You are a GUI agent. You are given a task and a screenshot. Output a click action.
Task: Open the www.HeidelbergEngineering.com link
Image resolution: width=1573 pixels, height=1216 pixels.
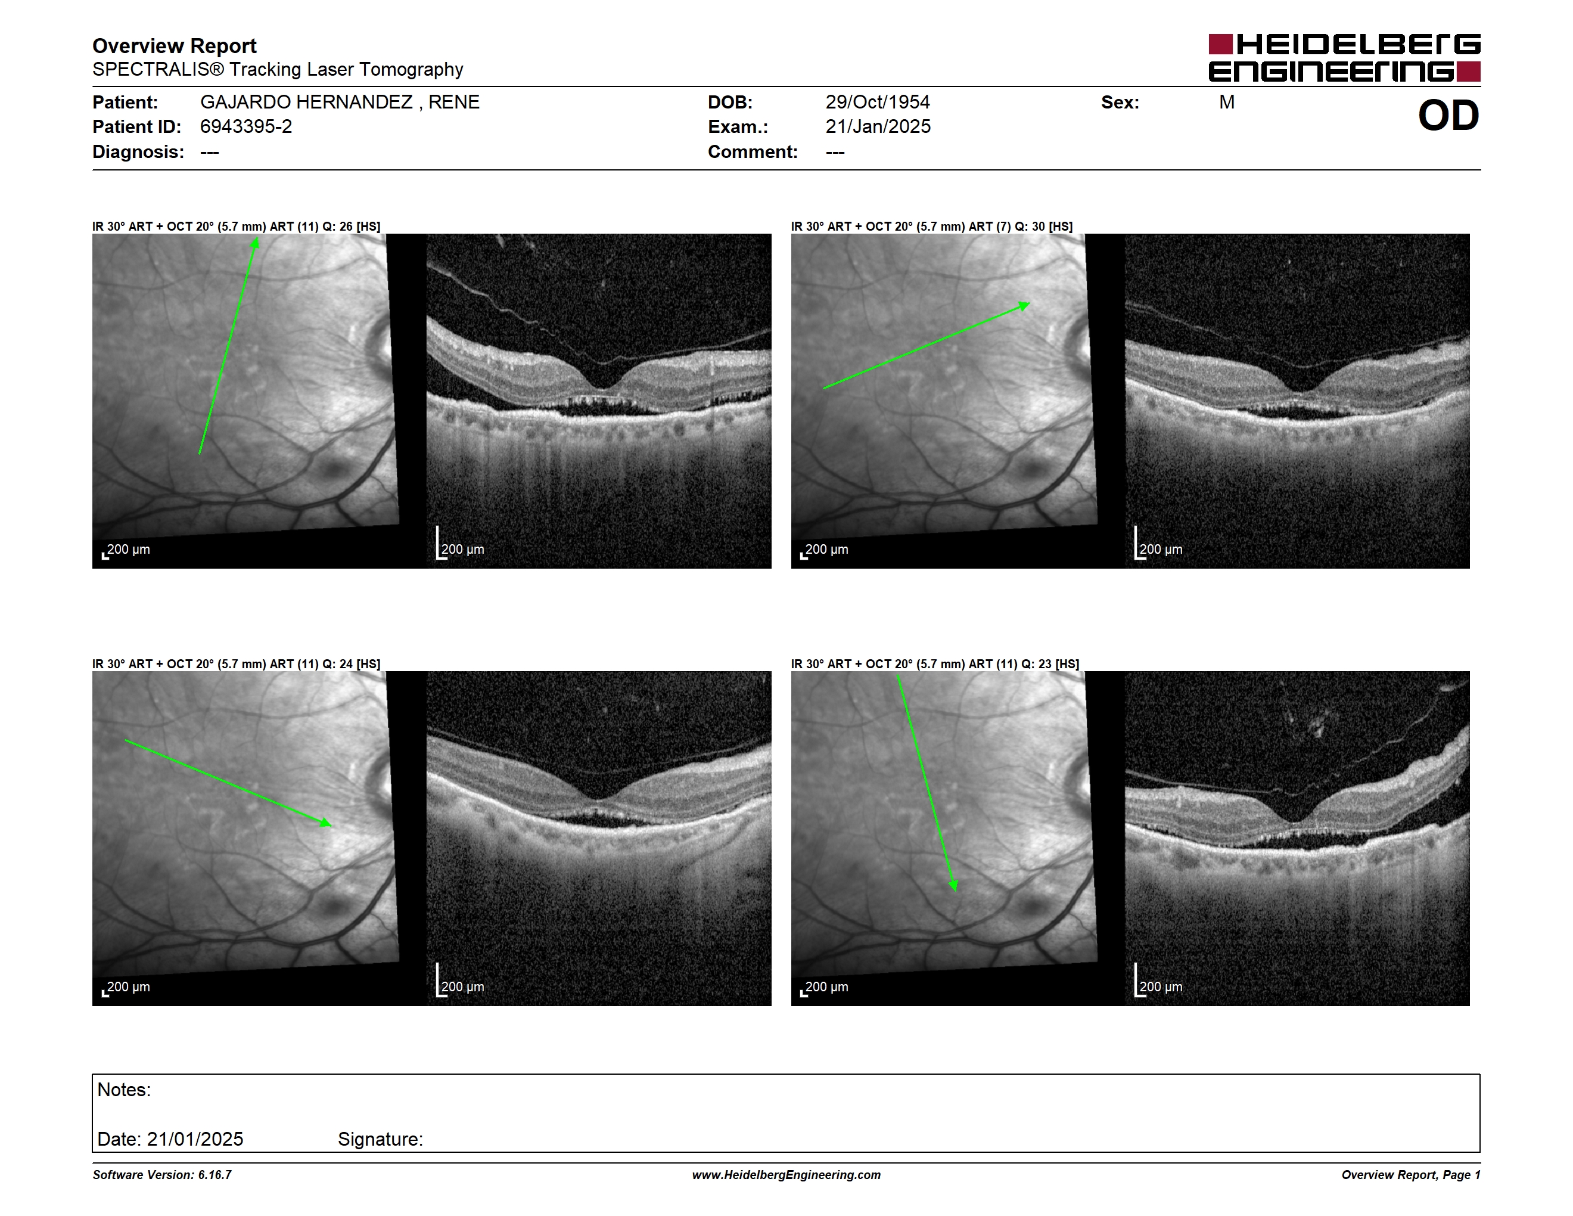tap(786, 1175)
